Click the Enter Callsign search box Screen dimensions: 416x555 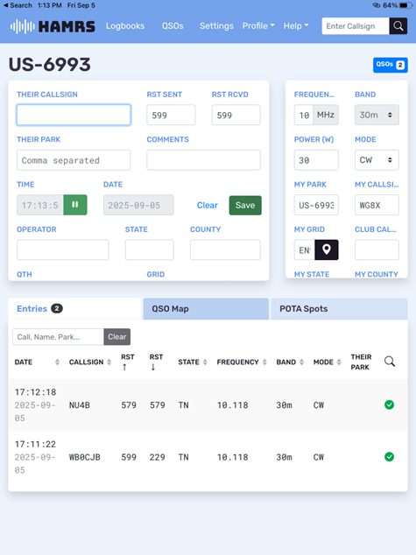click(356, 26)
